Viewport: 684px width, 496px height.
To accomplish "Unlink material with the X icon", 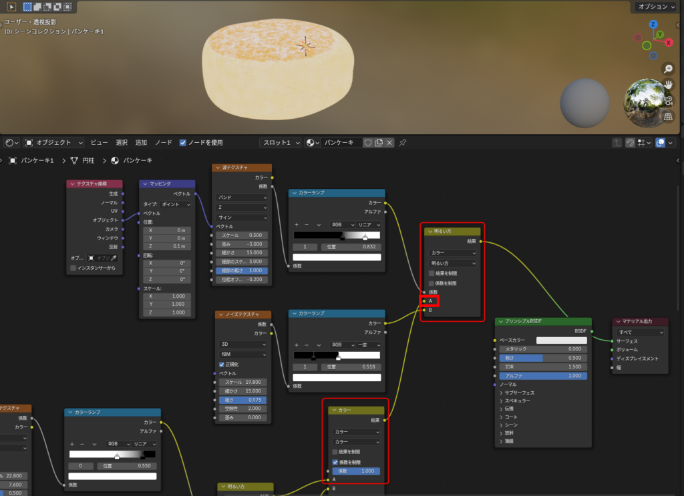I will (389, 143).
